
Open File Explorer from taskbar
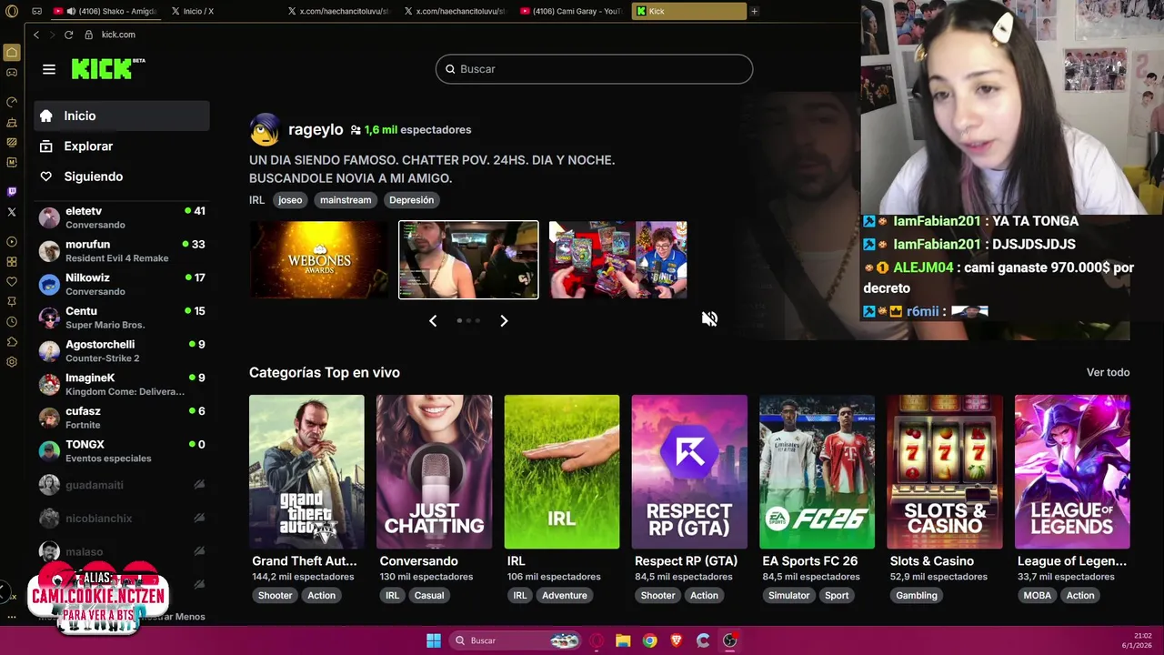[623, 640]
